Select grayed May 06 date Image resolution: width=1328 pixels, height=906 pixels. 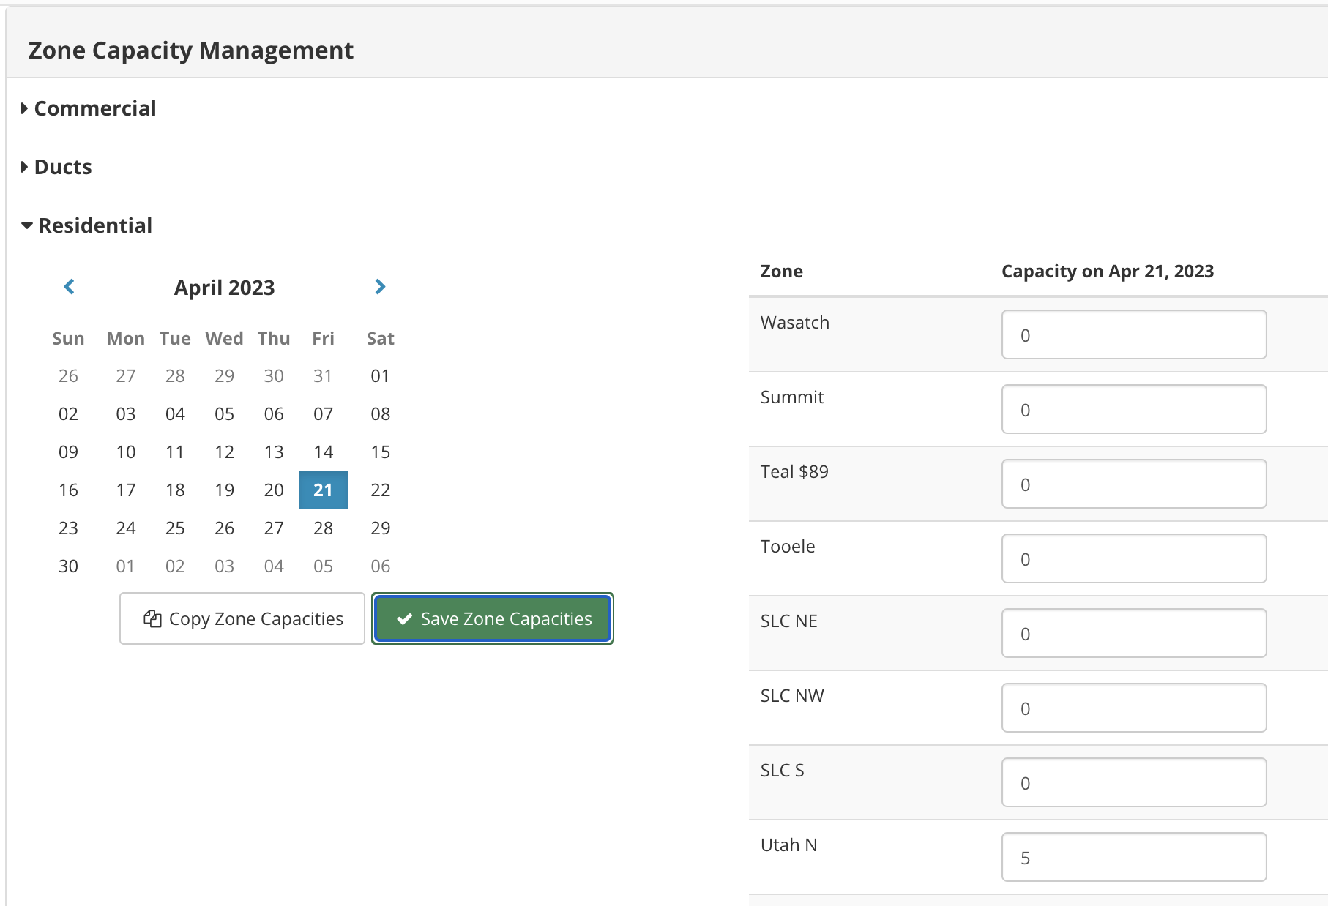tap(380, 566)
